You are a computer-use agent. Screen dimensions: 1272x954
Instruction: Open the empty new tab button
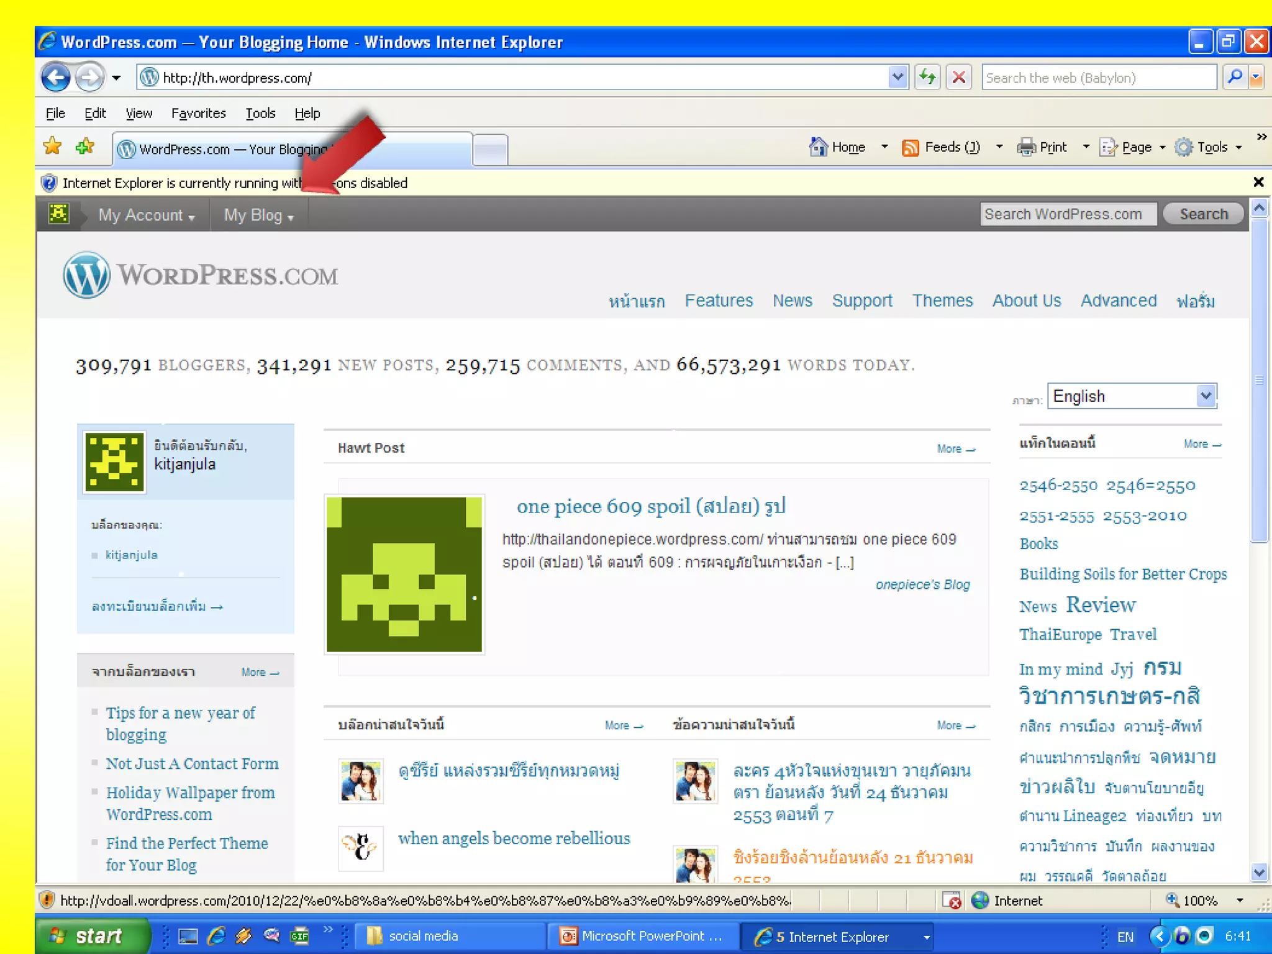[490, 150]
